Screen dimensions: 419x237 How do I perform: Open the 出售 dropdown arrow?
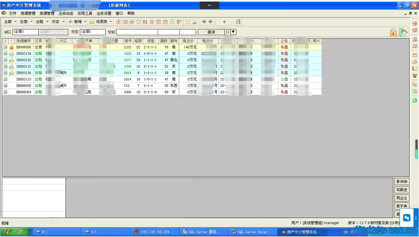pos(32,22)
